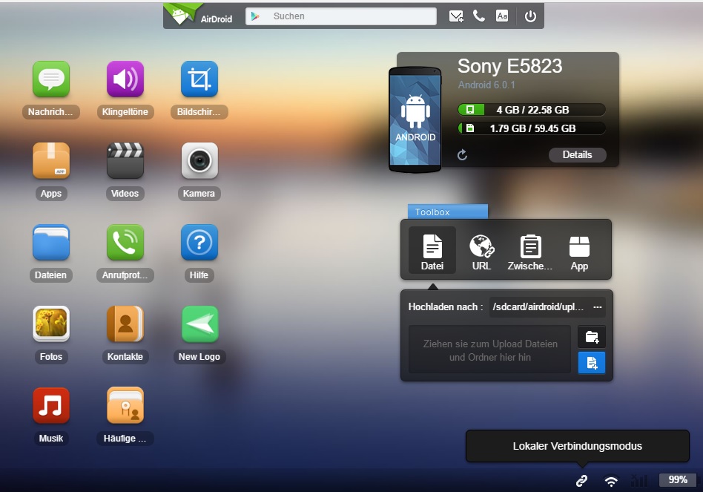Click the /sdcard/airdroid upload path field
Image resolution: width=703 pixels, height=492 pixels.
click(x=538, y=307)
